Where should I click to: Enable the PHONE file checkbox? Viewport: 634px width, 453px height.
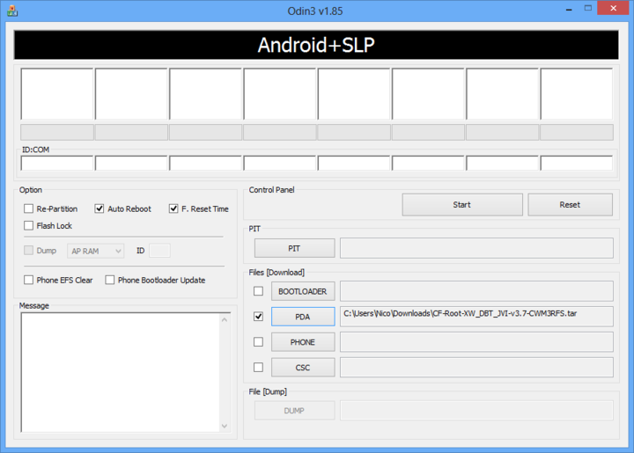pos(258,342)
